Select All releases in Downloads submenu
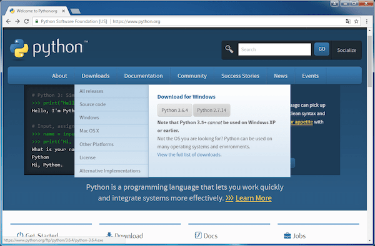 (x=111, y=91)
